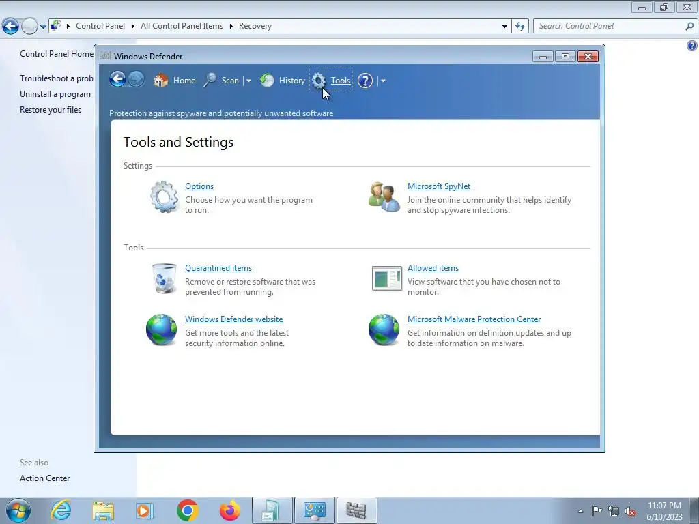Open the Allowed items link
Image resolution: width=699 pixels, height=524 pixels.
tap(433, 267)
